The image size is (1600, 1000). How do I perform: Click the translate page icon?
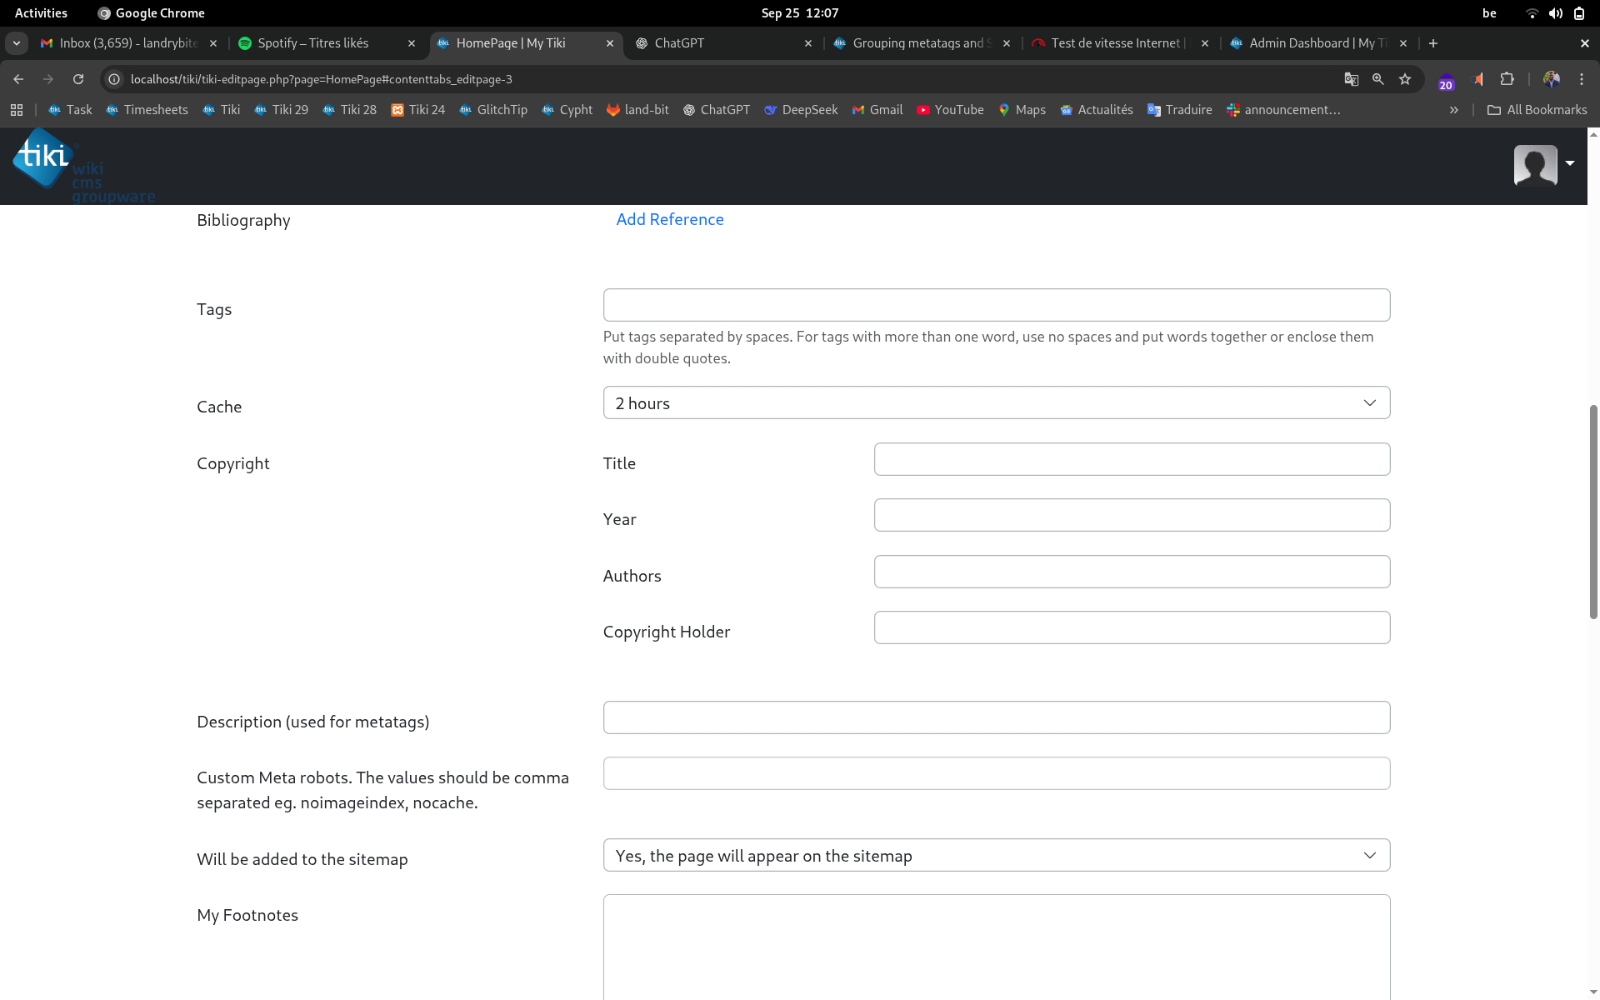pyautogui.click(x=1351, y=79)
